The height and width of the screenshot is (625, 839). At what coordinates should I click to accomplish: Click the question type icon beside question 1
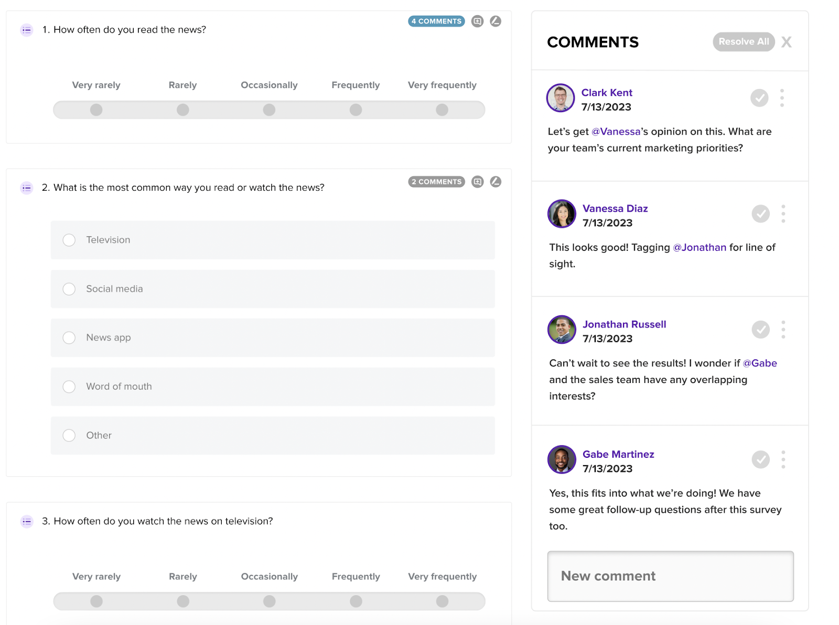[x=27, y=30]
